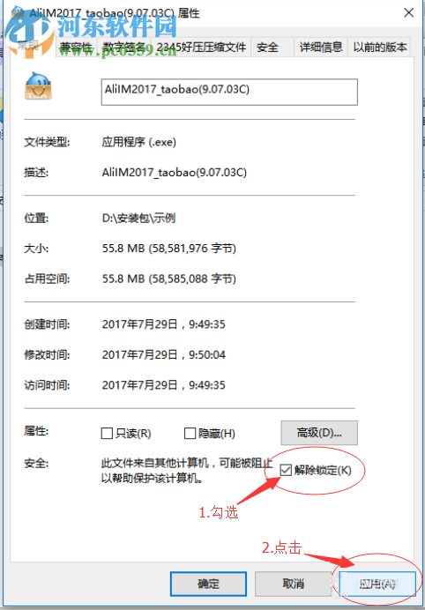Cancel with the 取消 button
The width and height of the screenshot is (425, 610).
coord(293,584)
